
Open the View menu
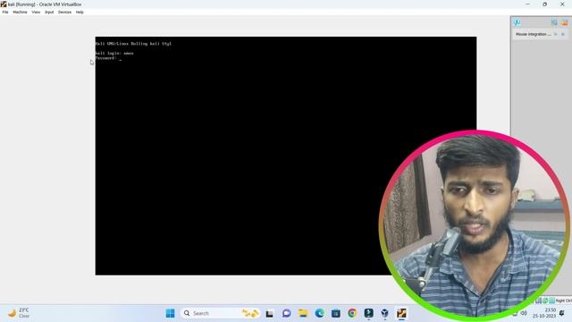36,12
